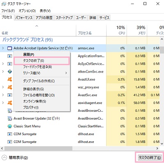Sort by the CPU column header
Image resolution: width=164 pixels, height=163 pixels.
coord(116,30)
